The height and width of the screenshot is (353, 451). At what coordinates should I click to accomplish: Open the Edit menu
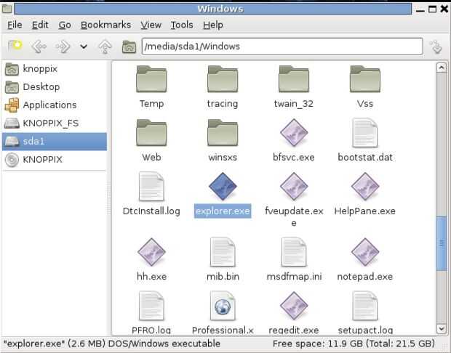(40, 25)
